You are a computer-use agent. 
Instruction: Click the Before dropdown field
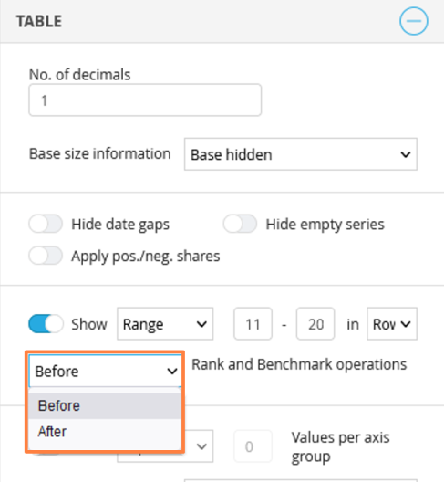point(105,371)
